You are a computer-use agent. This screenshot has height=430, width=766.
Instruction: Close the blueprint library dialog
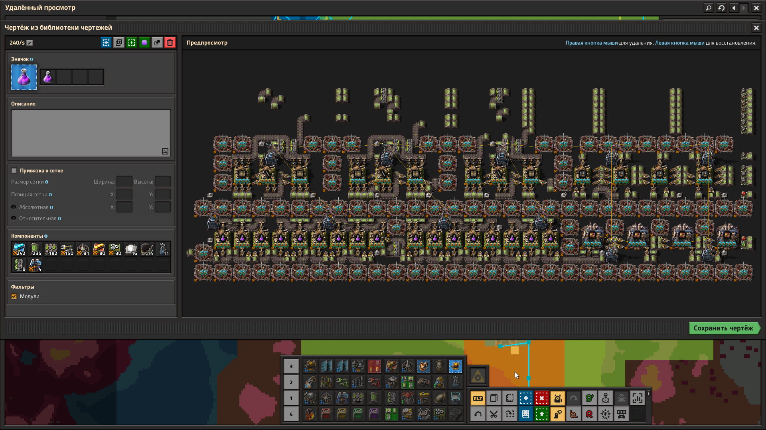tap(756, 27)
